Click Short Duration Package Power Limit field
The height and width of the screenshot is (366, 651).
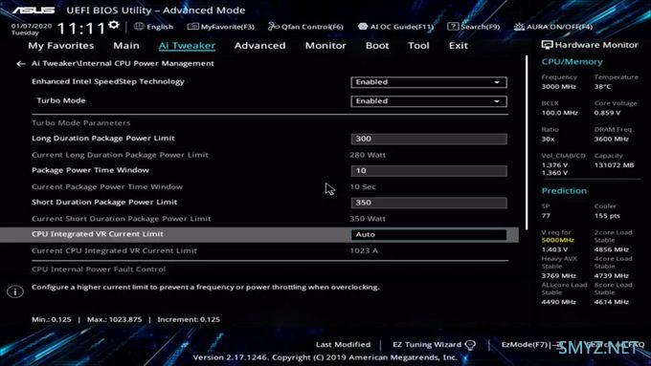tap(429, 203)
